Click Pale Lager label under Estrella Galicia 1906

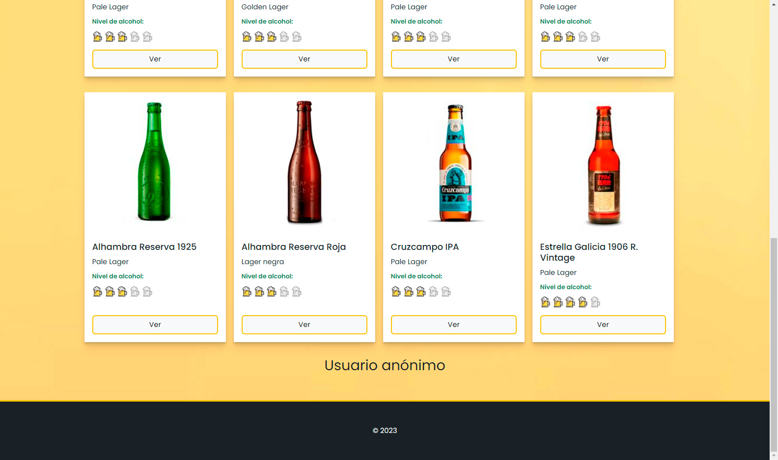(x=558, y=272)
